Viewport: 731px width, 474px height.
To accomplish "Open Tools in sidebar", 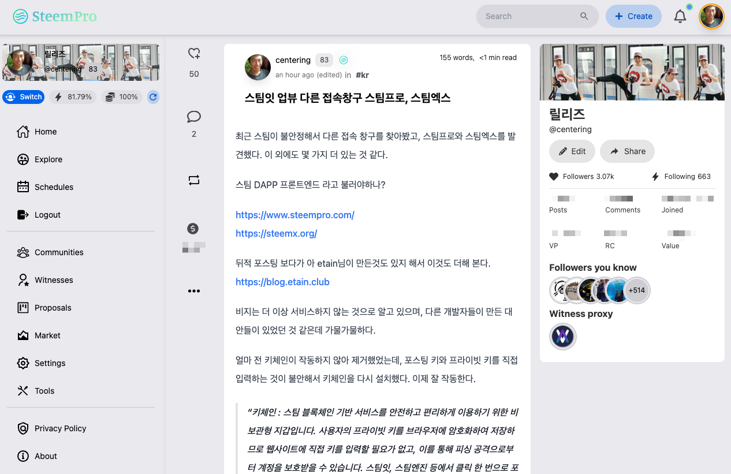I will coord(36,391).
